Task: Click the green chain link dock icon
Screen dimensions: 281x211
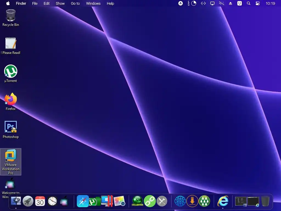Action: (x=150, y=201)
